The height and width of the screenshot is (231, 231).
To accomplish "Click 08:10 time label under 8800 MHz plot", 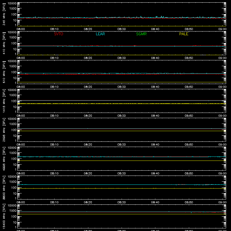I will point(54,202).
